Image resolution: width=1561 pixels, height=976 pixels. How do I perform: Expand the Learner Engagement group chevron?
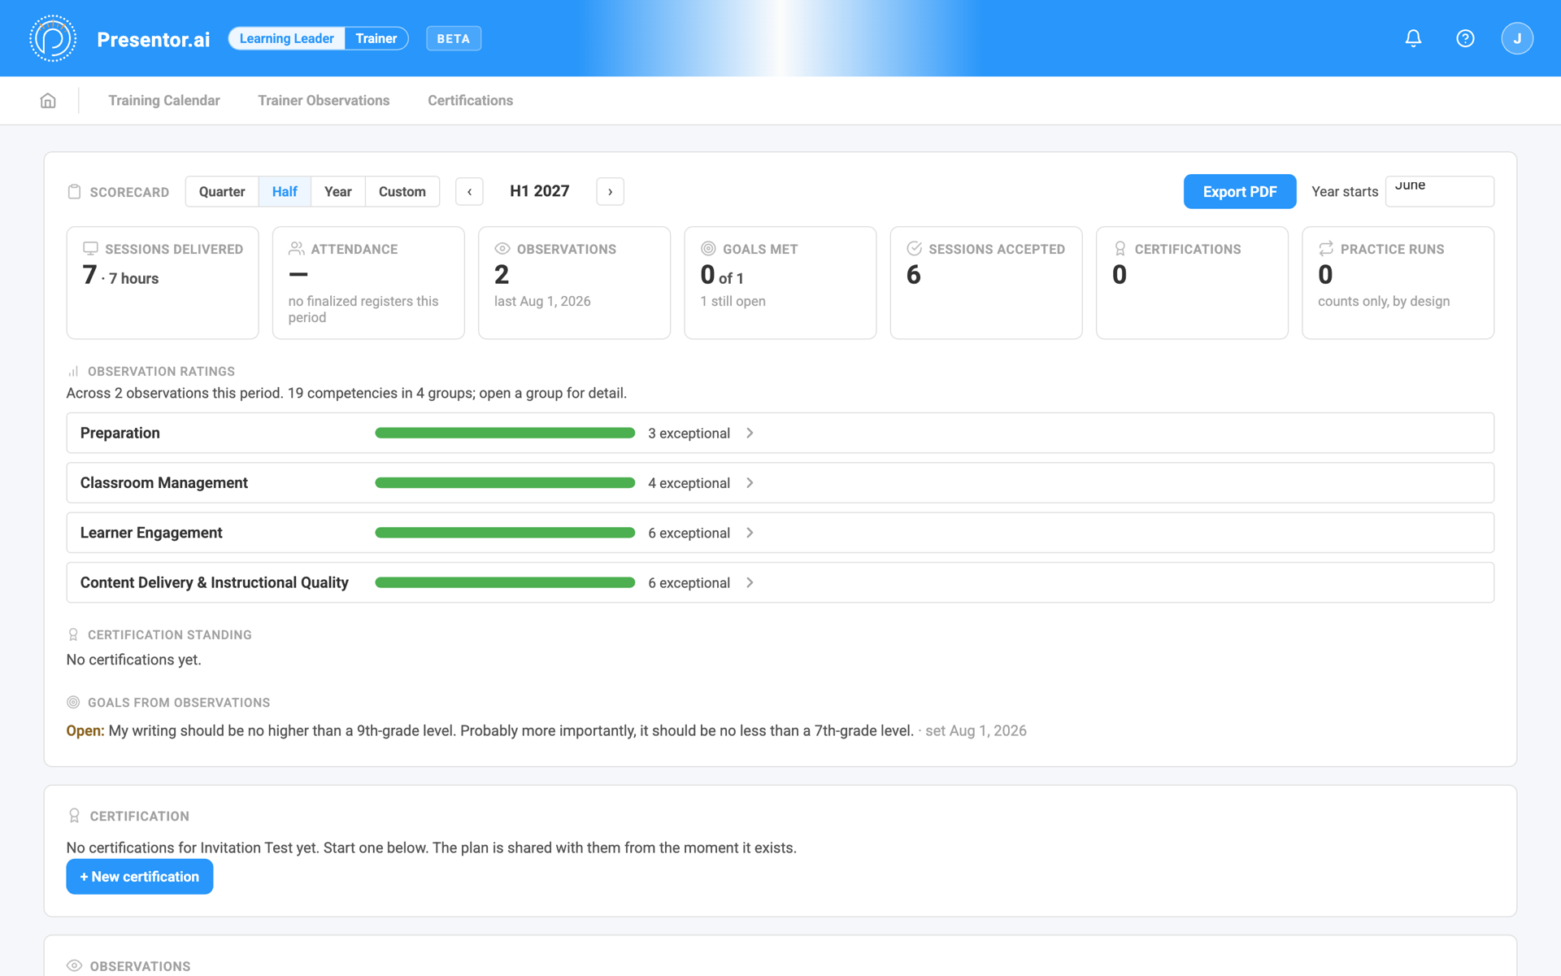click(x=750, y=533)
